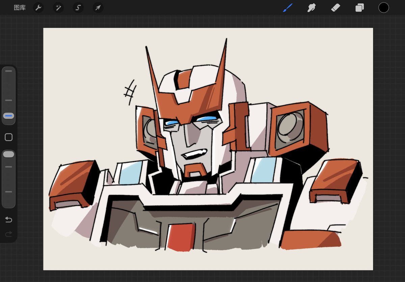Select the Brush tool
This screenshot has width=405, height=282.
[x=288, y=7]
